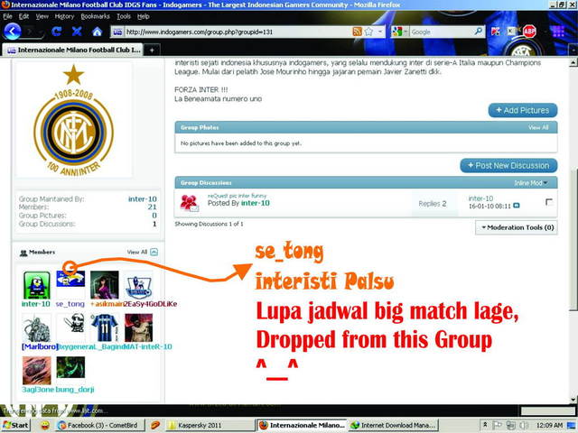The height and width of the screenshot is (433, 578).
Task: Open the number 11 jersey avatar
Action: click(x=105, y=327)
